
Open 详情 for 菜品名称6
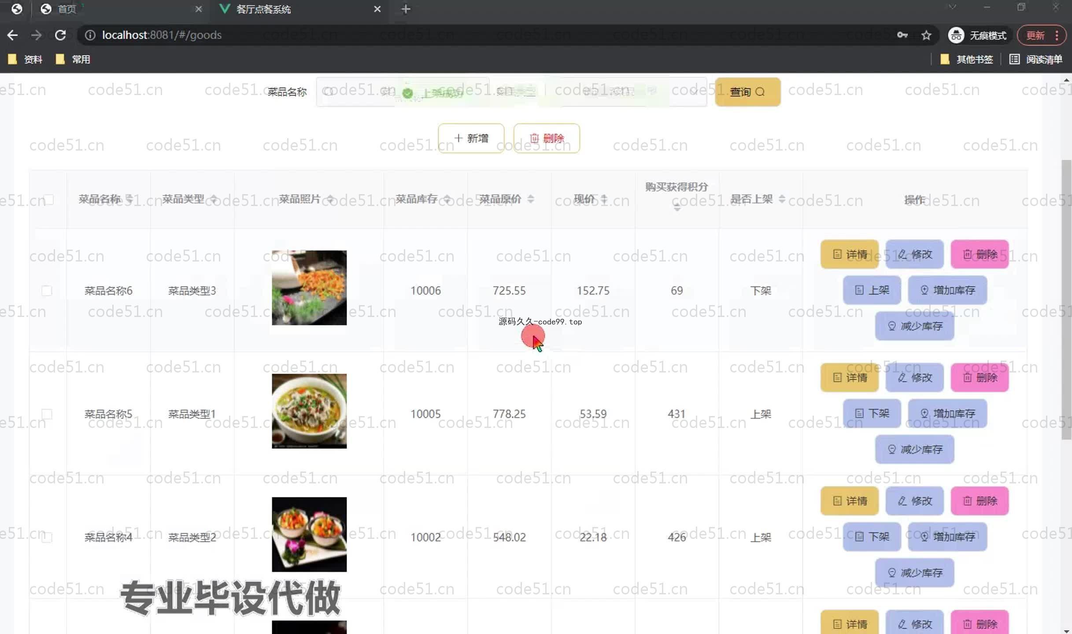click(850, 254)
